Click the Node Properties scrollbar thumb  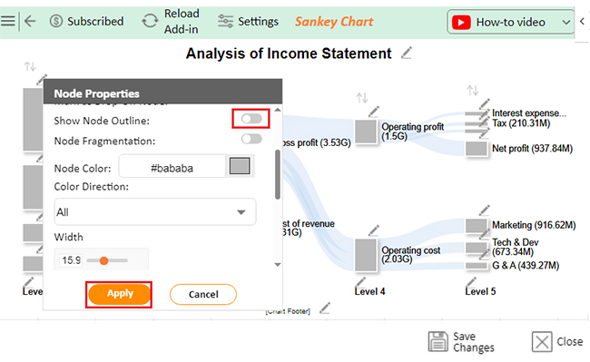[278, 174]
